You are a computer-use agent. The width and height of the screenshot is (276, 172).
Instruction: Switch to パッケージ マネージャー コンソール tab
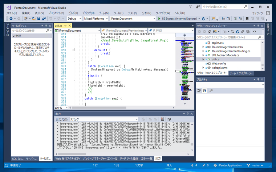point(100,159)
